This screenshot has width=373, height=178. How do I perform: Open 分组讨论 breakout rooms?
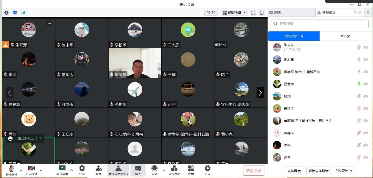point(174,170)
